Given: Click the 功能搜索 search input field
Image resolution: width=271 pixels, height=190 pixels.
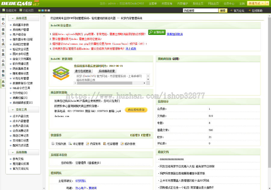Looking at the screenshot, I should (x=201, y=11).
